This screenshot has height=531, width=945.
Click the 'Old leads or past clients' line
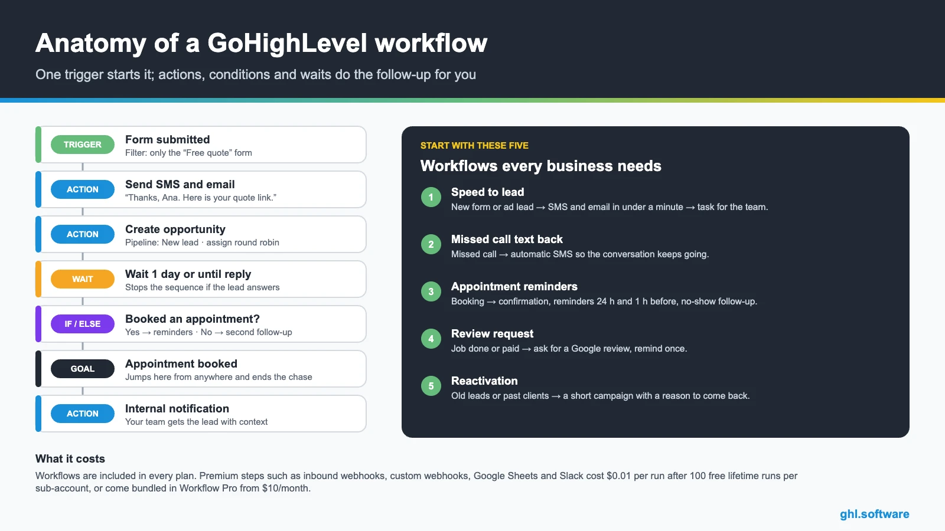(601, 396)
